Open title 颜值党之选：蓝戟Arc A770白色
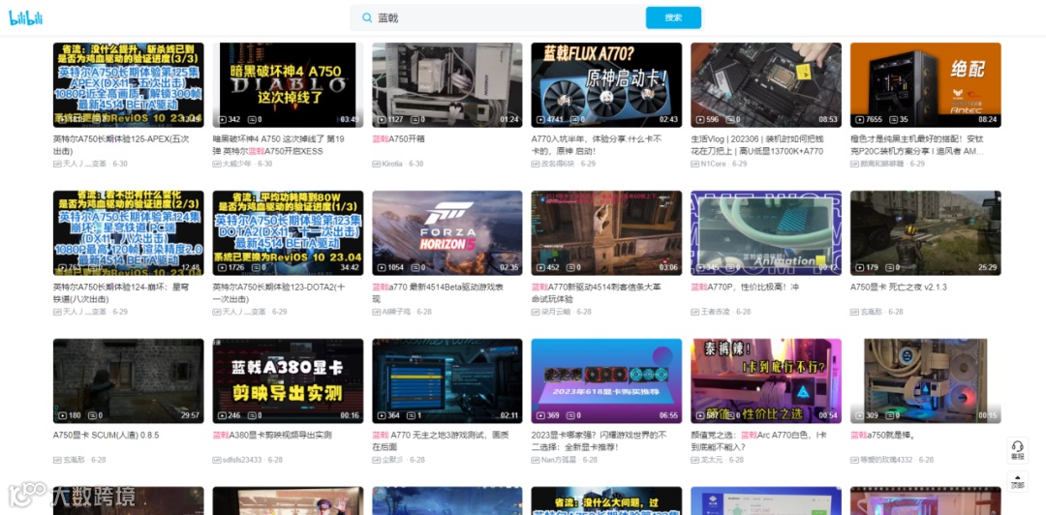The width and height of the screenshot is (1046, 515). point(757,441)
